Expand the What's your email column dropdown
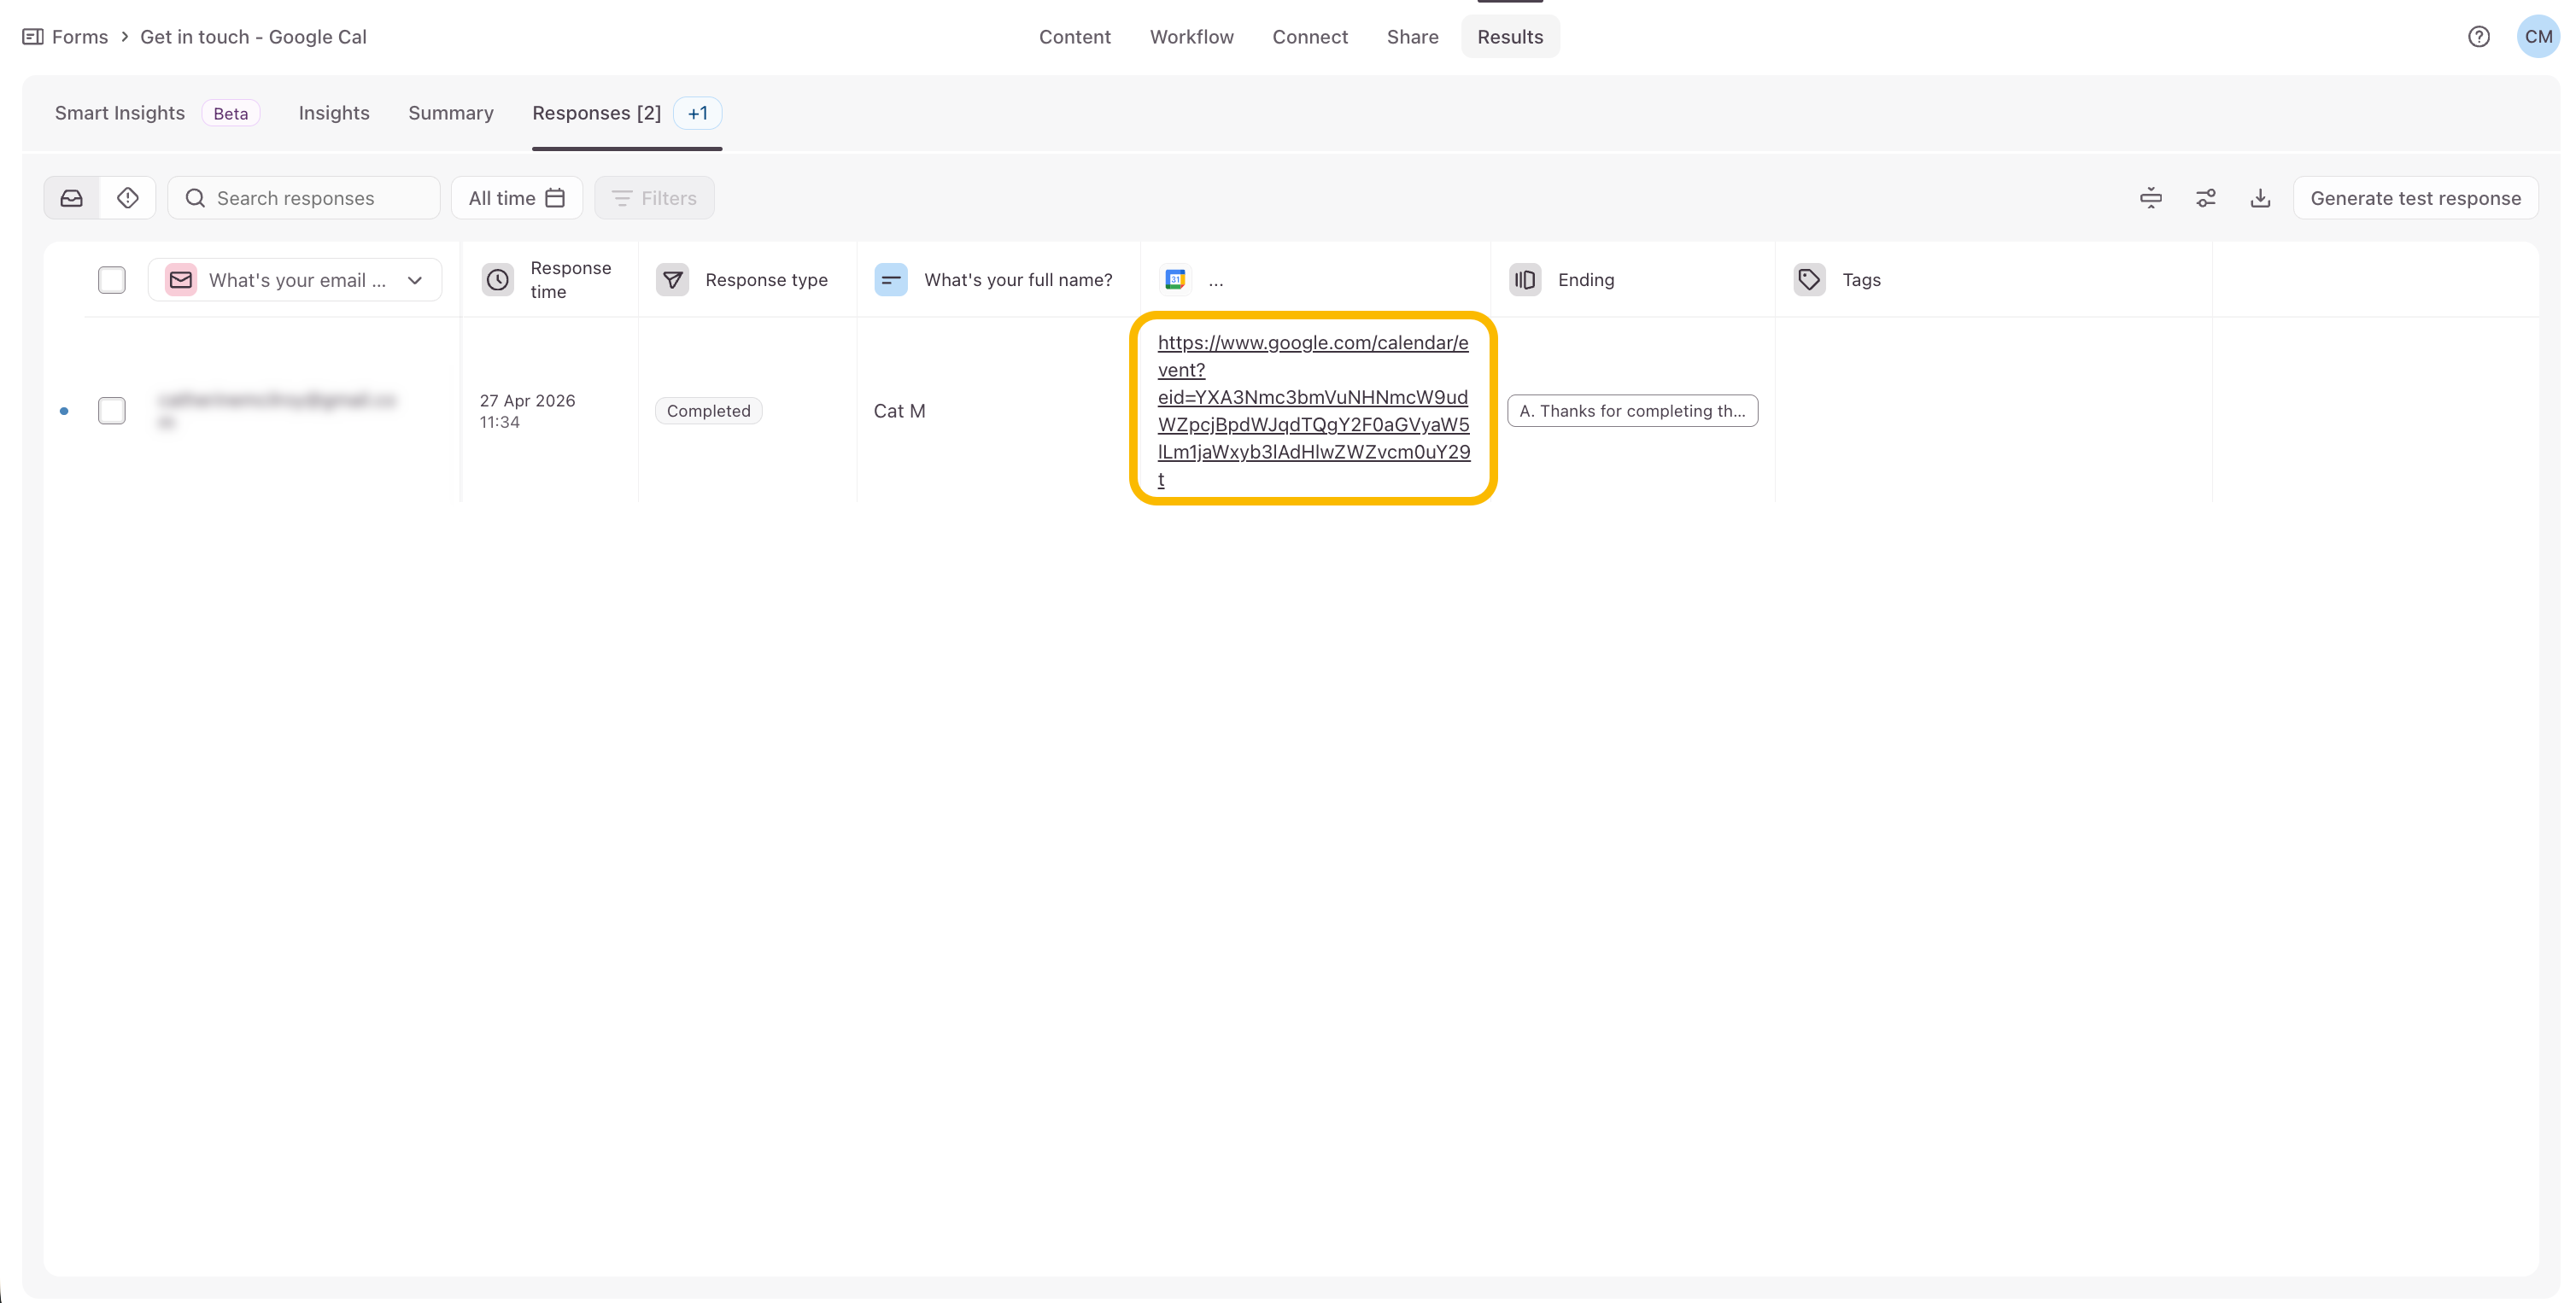Screen dimensions: 2576x1303 (415, 280)
